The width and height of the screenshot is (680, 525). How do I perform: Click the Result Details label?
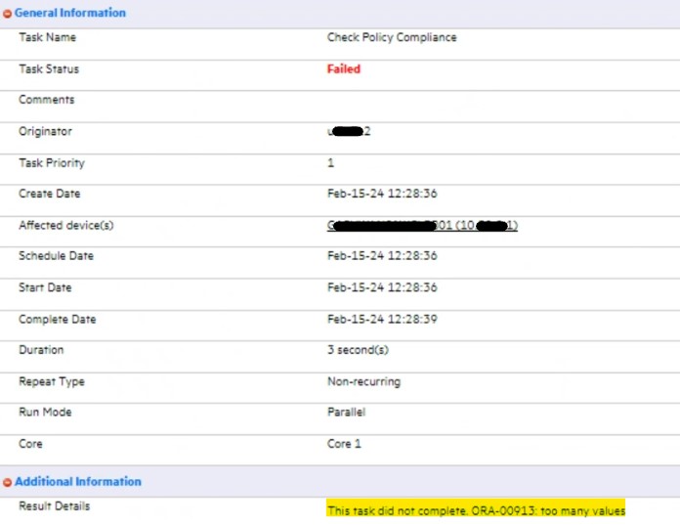[54, 506]
